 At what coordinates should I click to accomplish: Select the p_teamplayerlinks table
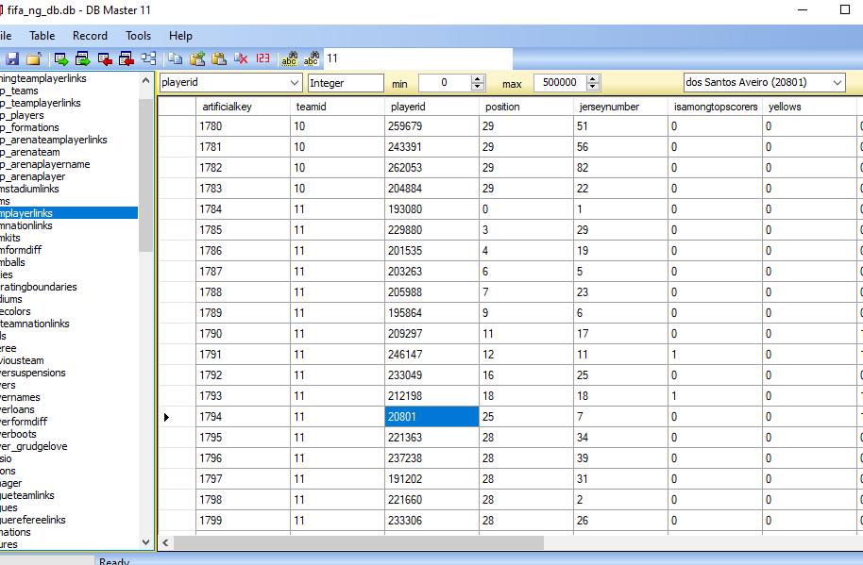(x=41, y=103)
